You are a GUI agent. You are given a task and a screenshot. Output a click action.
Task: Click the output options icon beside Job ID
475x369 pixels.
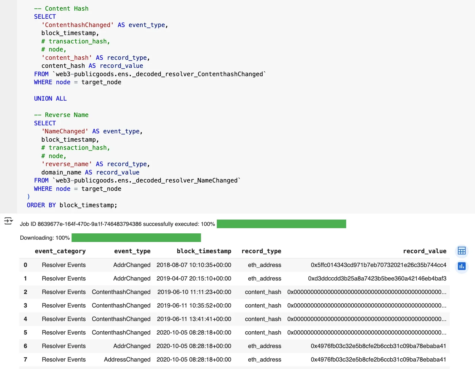click(8, 221)
